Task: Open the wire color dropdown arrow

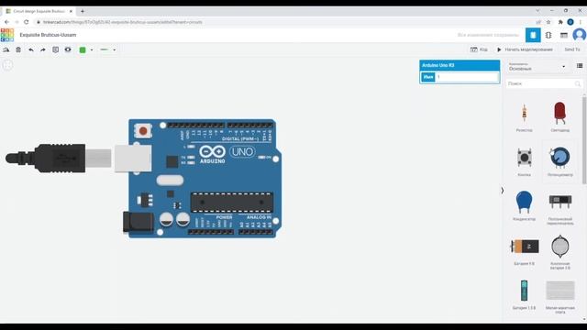Action: (92, 49)
